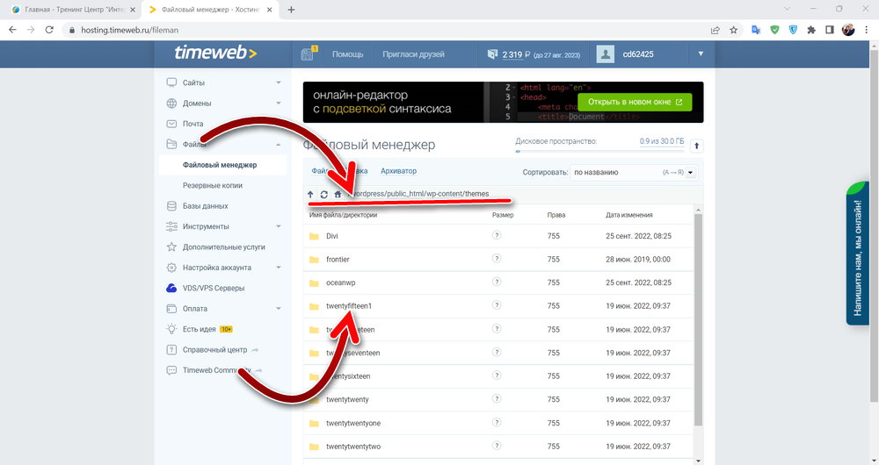Open Пригласи друзей link

coord(413,54)
